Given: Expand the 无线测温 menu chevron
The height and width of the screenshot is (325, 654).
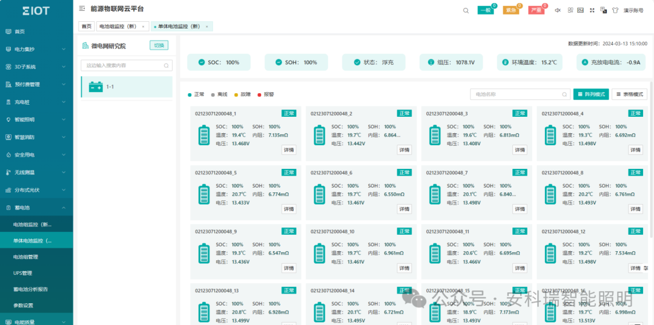Looking at the screenshot, I should (64, 172).
